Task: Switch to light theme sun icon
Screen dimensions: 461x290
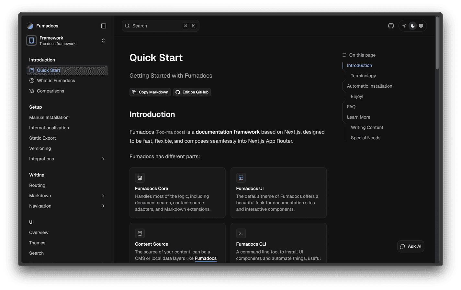Action: [404, 26]
